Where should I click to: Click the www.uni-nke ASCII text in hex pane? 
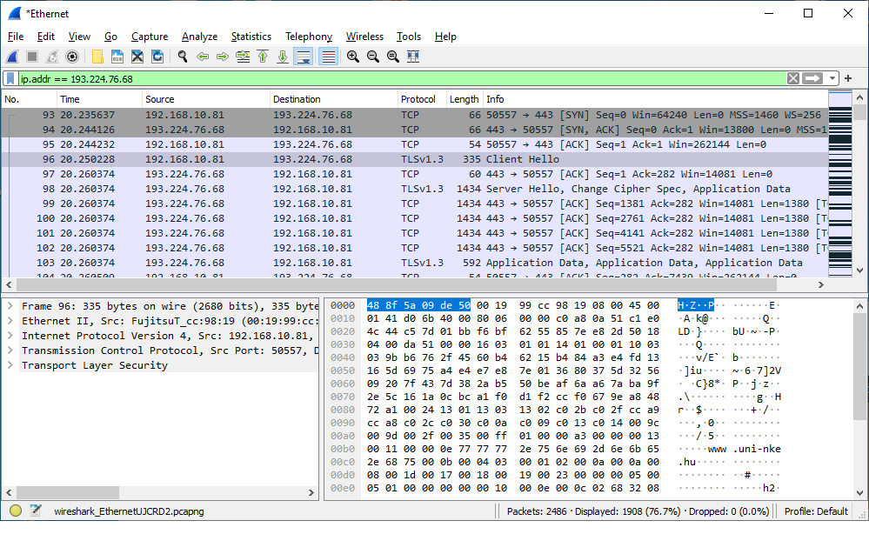[744, 449]
